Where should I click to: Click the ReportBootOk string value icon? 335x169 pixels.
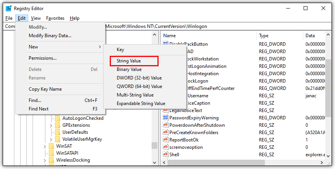click(165, 140)
